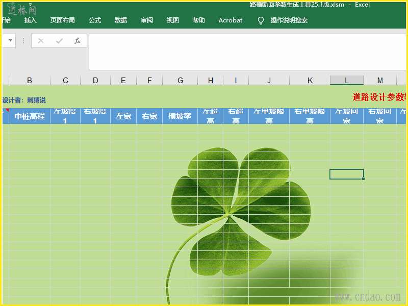Screen dimensions: 408x306
Task: Click the three-dot formula bar handle
Action: pos(23,41)
